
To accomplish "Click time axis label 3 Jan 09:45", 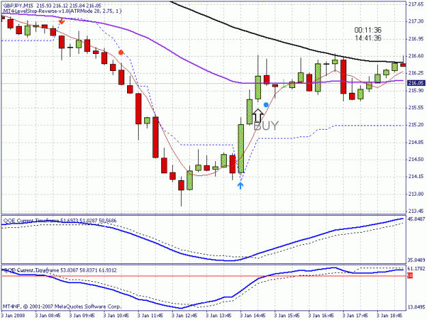I will [x=82, y=315].
